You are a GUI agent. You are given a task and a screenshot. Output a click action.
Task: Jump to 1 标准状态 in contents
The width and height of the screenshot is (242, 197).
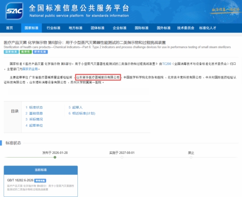(34, 108)
